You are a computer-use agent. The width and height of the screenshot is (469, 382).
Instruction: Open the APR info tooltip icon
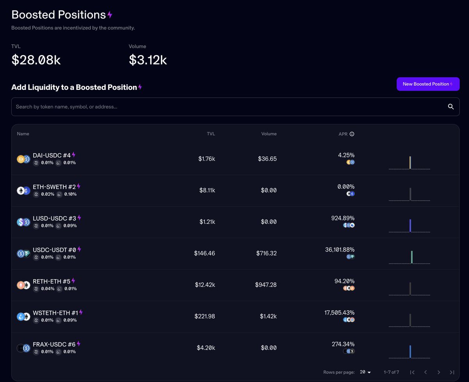[351, 134]
